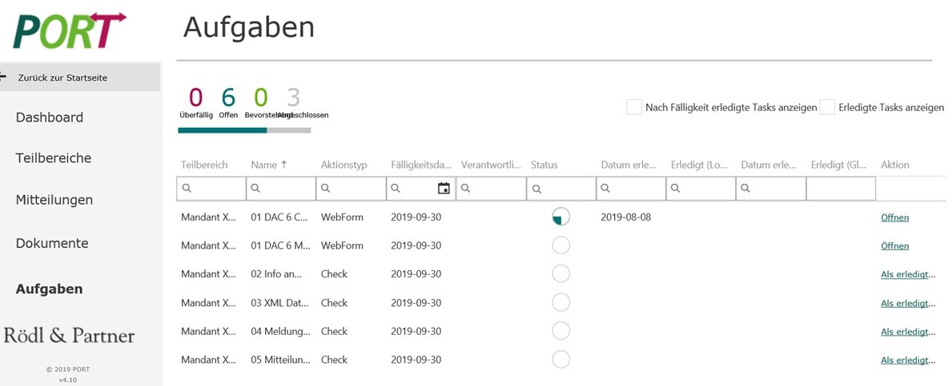Go to Dokumente in the sidebar

click(x=52, y=243)
